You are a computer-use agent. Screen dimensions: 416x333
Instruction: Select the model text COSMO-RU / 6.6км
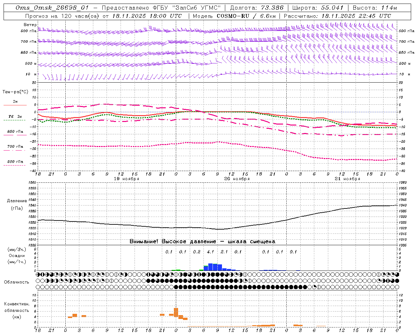point(246,16)
